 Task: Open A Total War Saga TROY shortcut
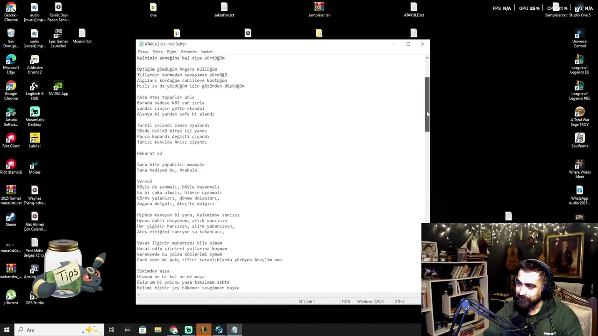coord(580,117)
